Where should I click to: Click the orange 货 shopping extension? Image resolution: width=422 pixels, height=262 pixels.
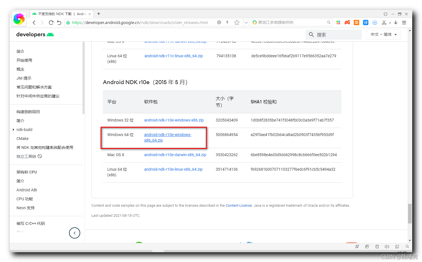(356, 23)
